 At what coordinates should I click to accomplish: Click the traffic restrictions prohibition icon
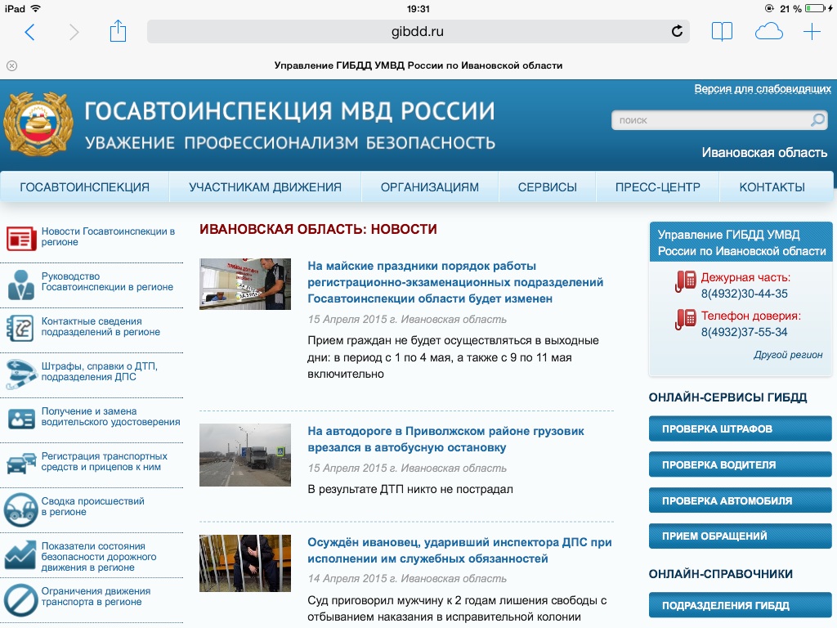click(20, 597)
